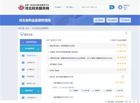Collapse 第二类、第三类医疗器械生产许可 with circle icon
Image resolution: width=140 pixels, height=103 pixels.
[123, 76]
